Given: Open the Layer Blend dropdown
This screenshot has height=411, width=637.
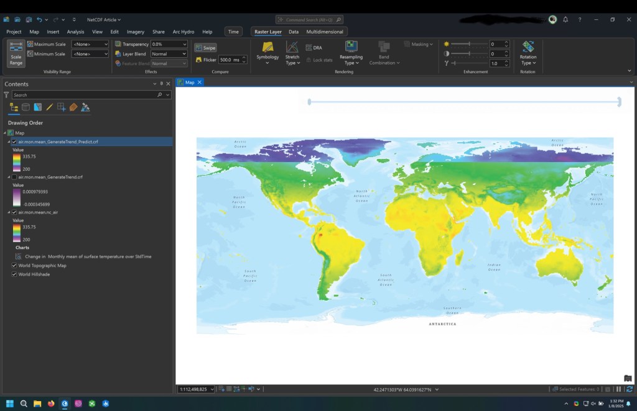Looking at the screenshot, I should tap(169, 54).
